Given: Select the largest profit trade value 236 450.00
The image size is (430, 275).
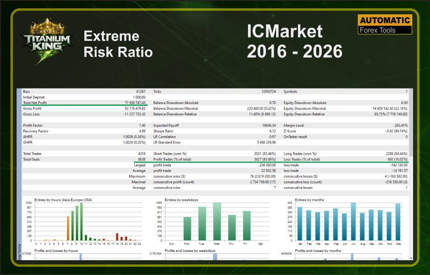Looking at the screenshot, I should point(268,165).
